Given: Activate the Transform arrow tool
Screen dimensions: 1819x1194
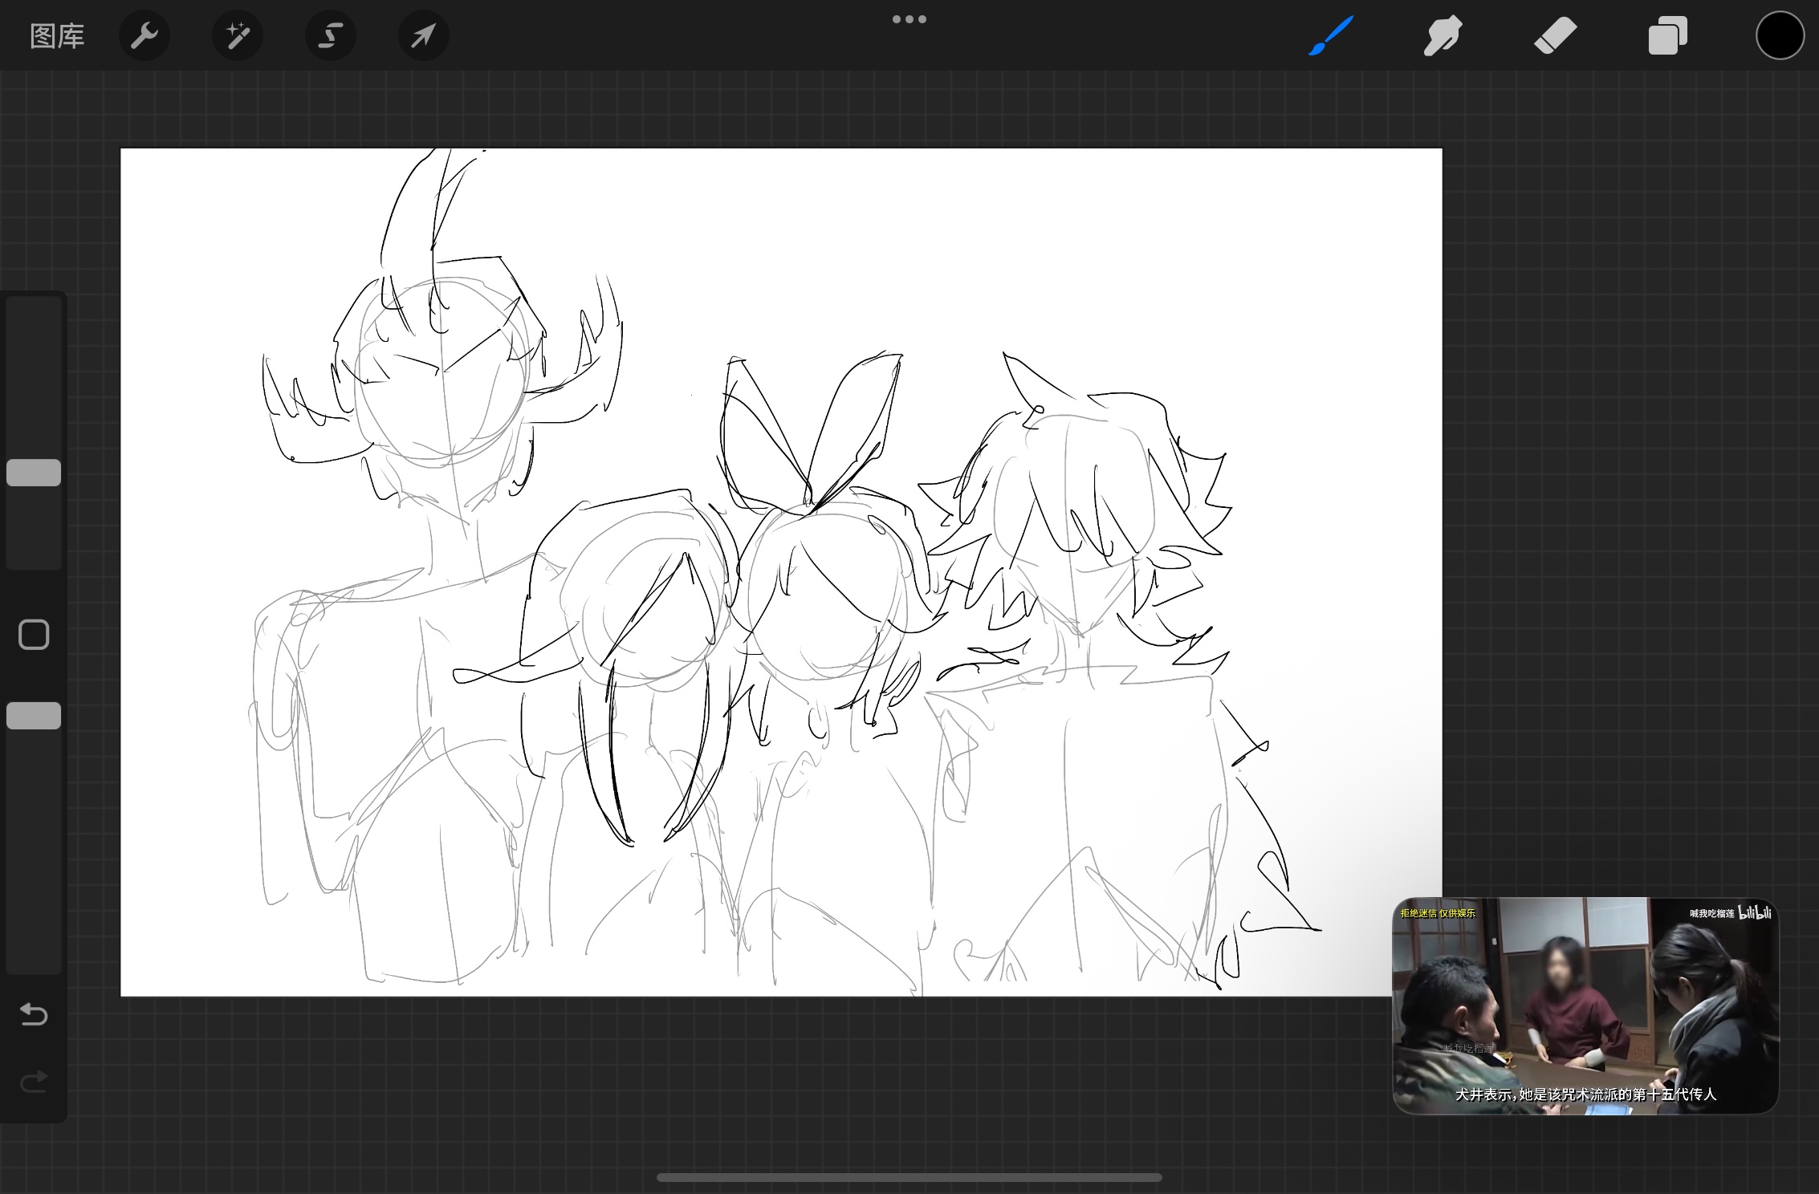Looking at the screenshot, I should 424,36.
